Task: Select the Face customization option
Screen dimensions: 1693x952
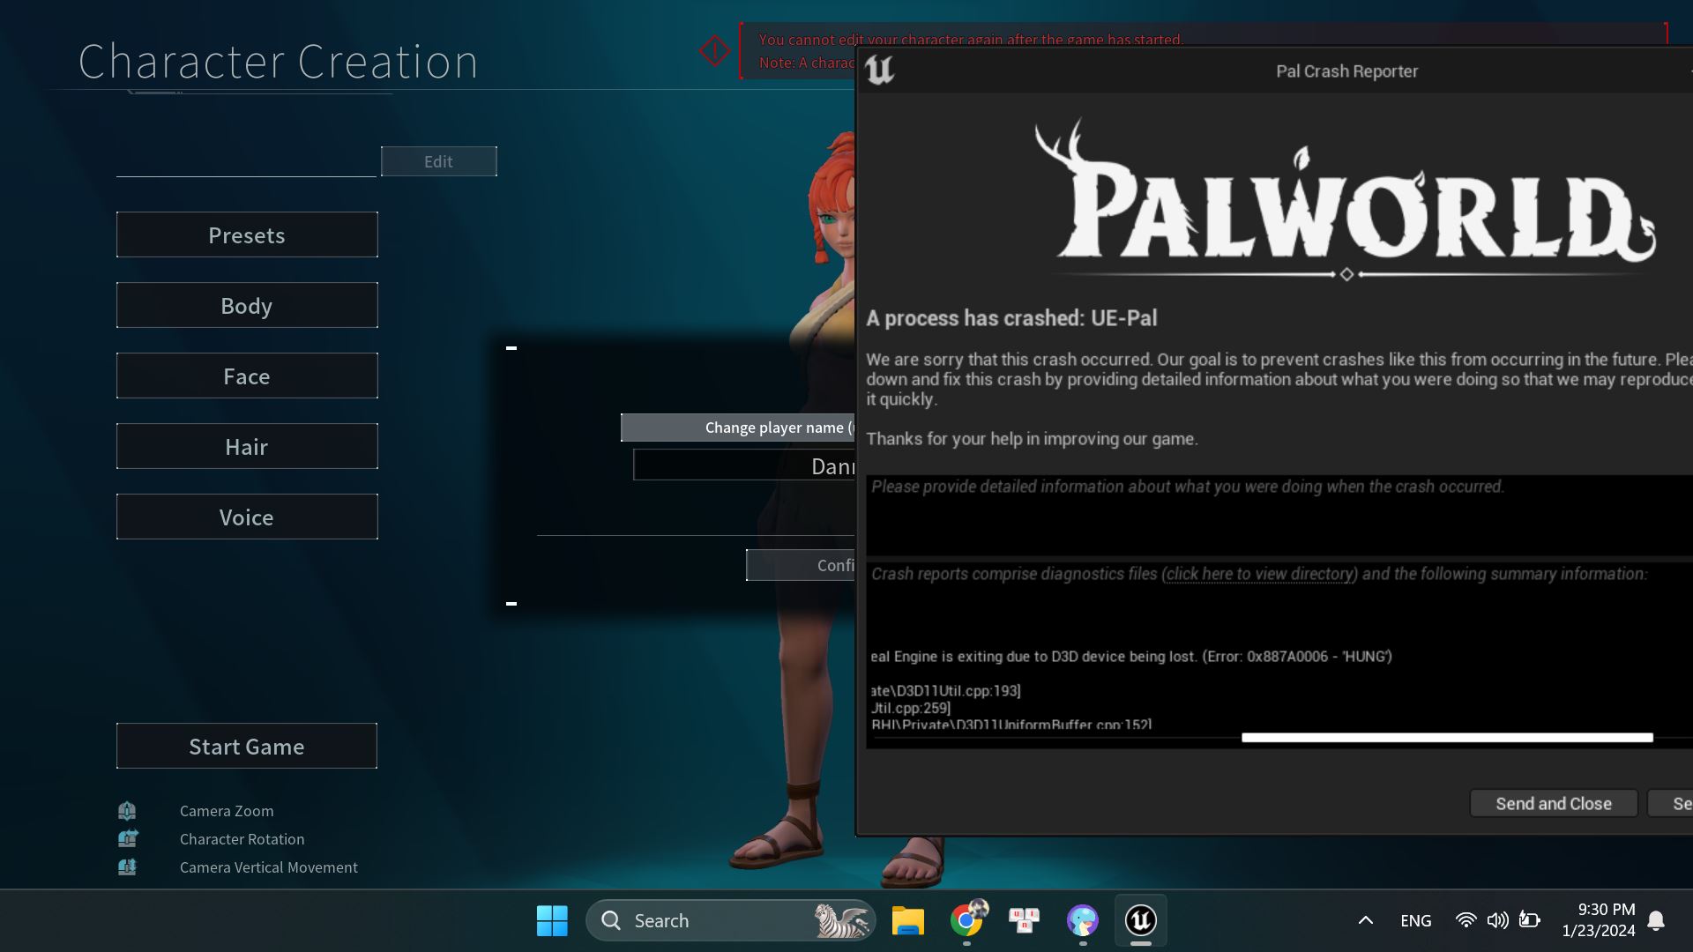Action: click(x=247, y=376)
